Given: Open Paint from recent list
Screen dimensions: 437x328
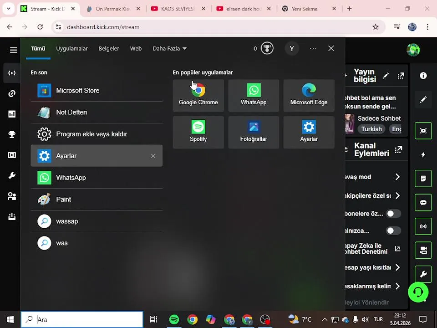Looking at the screenshot, I should point(97,200).
